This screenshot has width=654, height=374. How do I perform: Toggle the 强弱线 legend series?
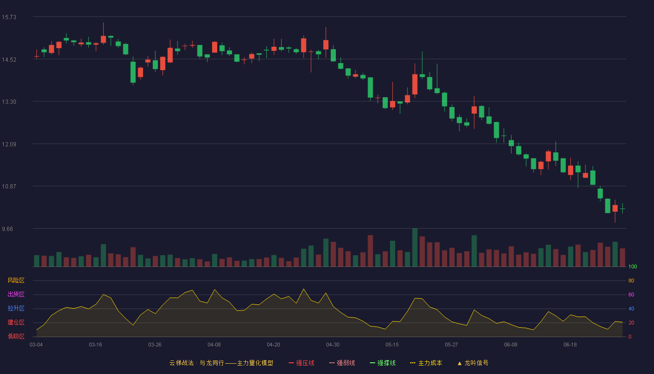coord(342,363)
